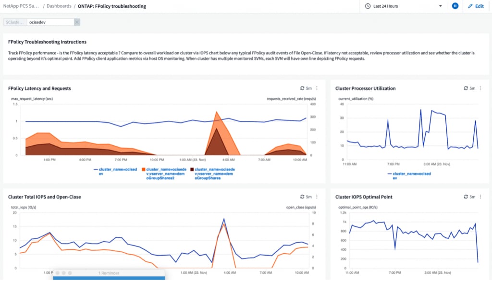
Task: Open Cluster Processor Utilization options menu
Action: 480,88
